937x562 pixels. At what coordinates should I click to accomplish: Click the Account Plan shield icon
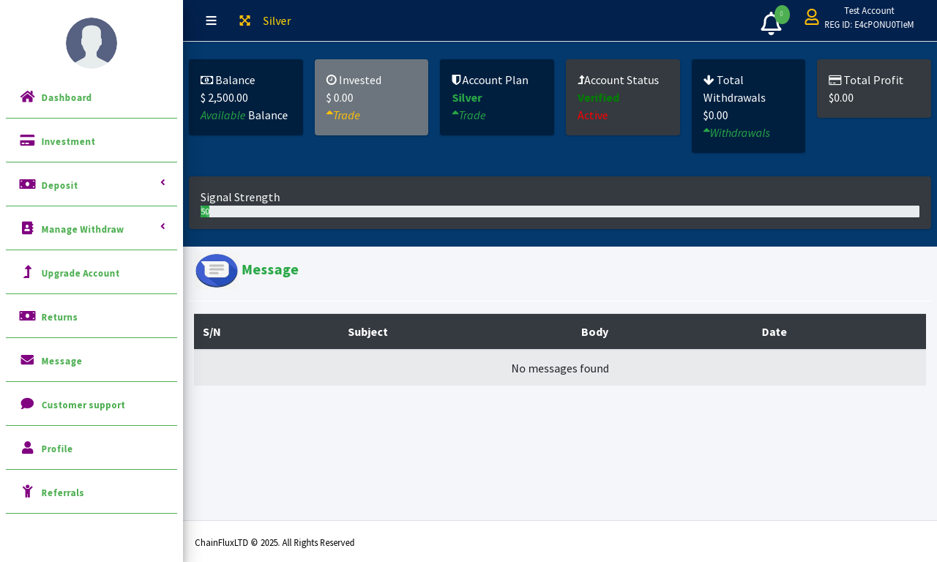click(x=456, y=80)
